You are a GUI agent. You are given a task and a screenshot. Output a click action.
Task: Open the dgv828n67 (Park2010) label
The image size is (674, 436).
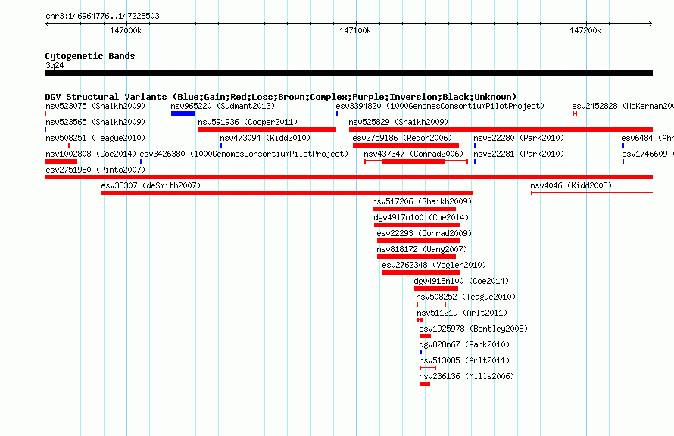(464, 344)
